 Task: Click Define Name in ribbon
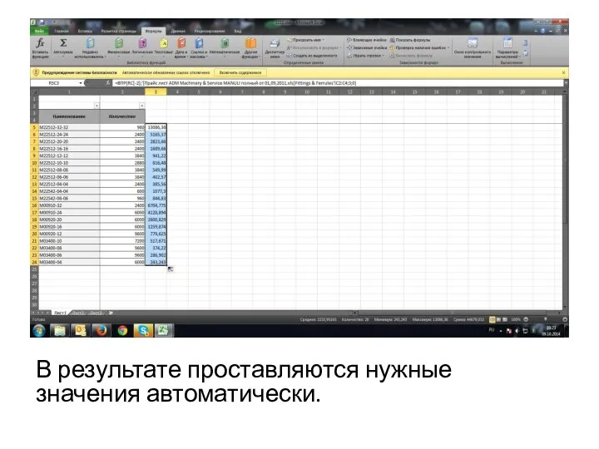click(304, 40)
